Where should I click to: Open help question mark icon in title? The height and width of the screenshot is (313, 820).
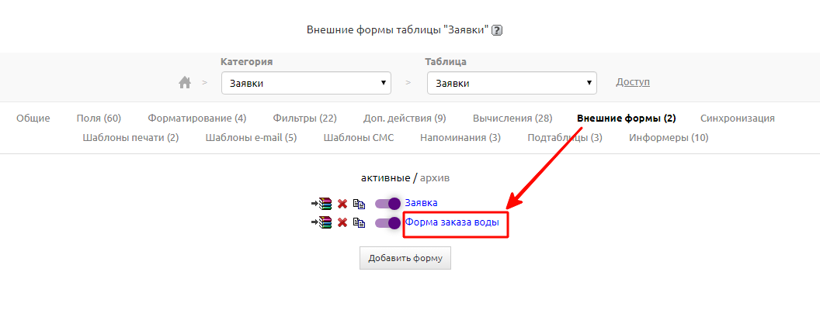click(x=497, y=30)
